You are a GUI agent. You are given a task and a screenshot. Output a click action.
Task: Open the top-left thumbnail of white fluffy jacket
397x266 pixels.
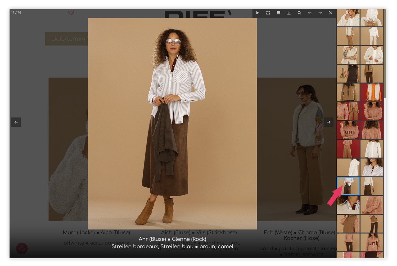pyautogui.click(x=348, y=17)
